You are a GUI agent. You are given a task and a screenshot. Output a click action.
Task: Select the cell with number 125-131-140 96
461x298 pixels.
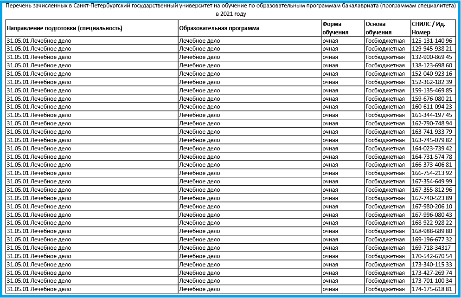[433, 40]
